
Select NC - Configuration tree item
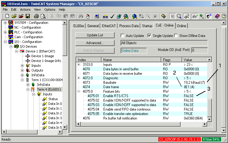pyautogui.click(x=28, y=27)
